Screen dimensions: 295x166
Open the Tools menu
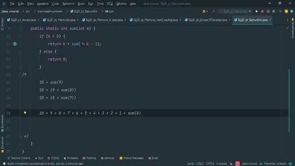100,4
